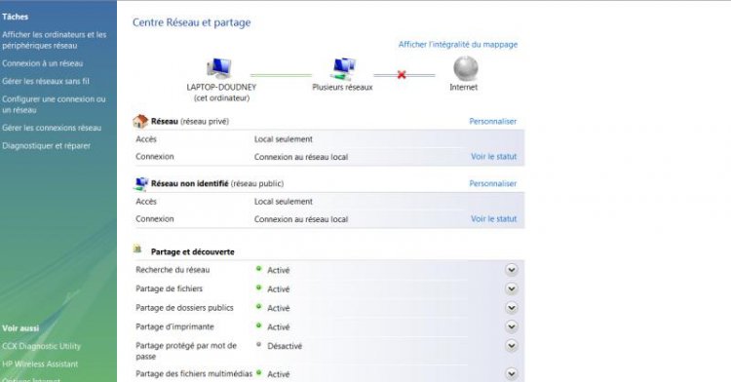The height and width of the screenshot is (382, 731).
Task: Click Personnaliser for the private Réseau
Action: coord(493,121)
